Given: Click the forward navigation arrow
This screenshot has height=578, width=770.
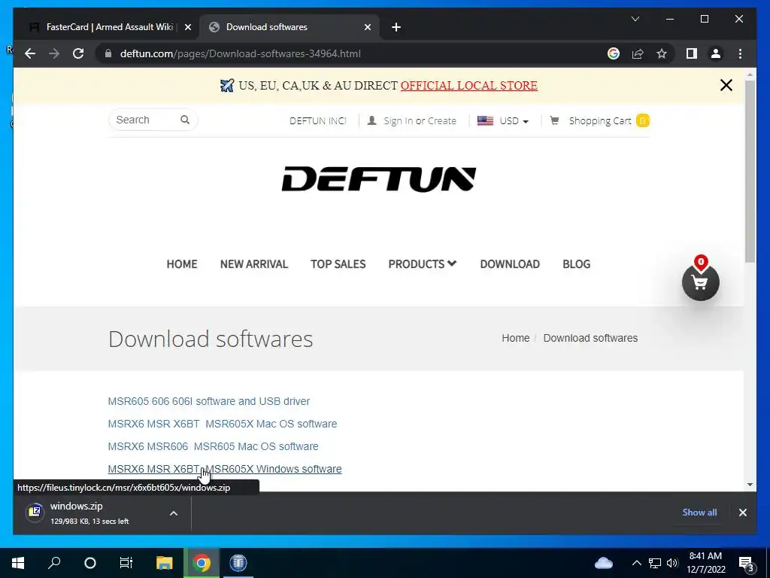Looking at the screenshot, I should (54, 53).
